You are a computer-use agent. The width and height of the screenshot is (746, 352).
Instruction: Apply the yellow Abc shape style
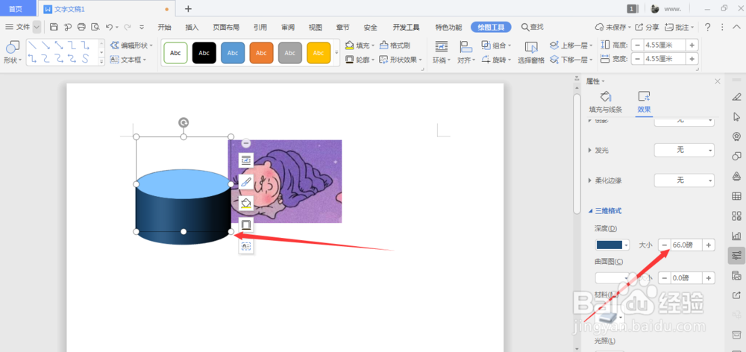(x=319, y=53)
